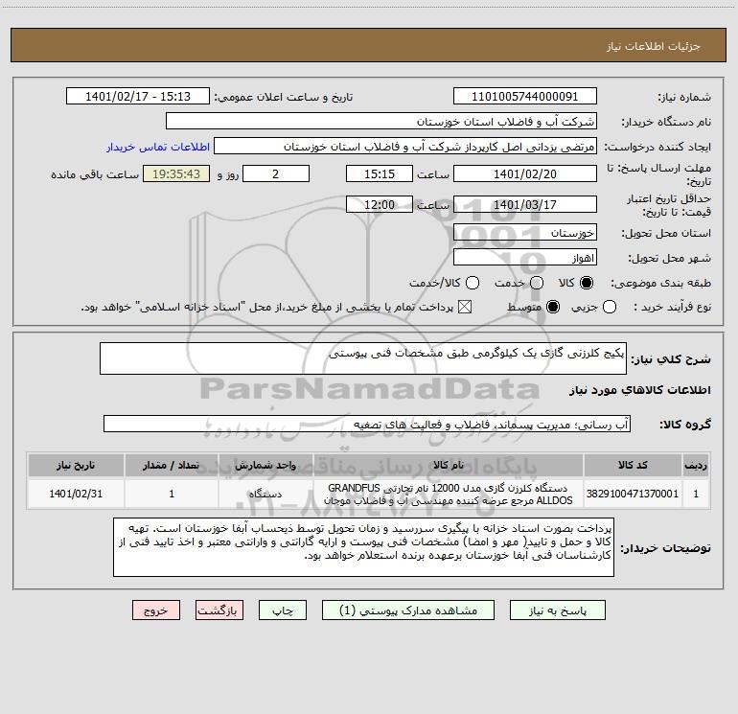Screen dimensions: 738x714
Task: Click the deadline time field 15:15
Action: coord(380,173)
